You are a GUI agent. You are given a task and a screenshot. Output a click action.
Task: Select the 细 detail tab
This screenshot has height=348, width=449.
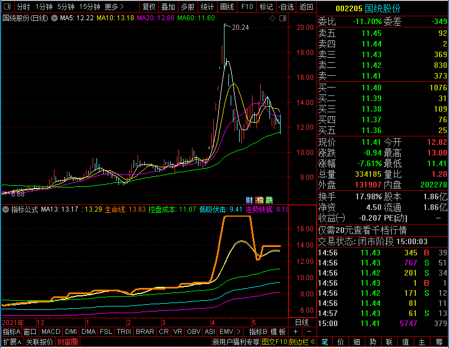(x=357, y=342)
